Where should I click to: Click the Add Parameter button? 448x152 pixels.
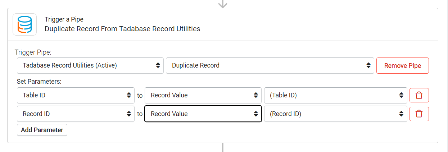click(42, 130)
